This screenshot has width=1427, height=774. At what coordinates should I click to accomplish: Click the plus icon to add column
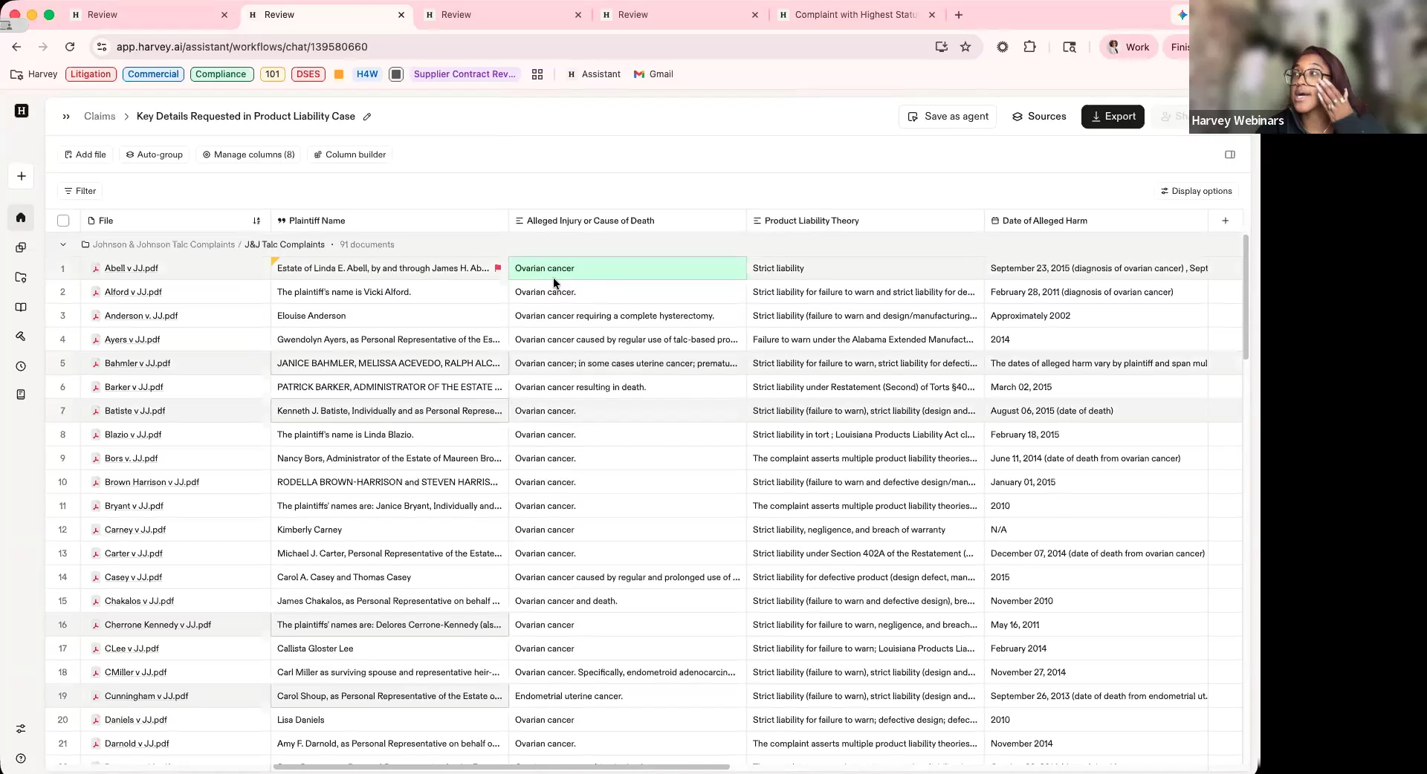pos(1226,221)
